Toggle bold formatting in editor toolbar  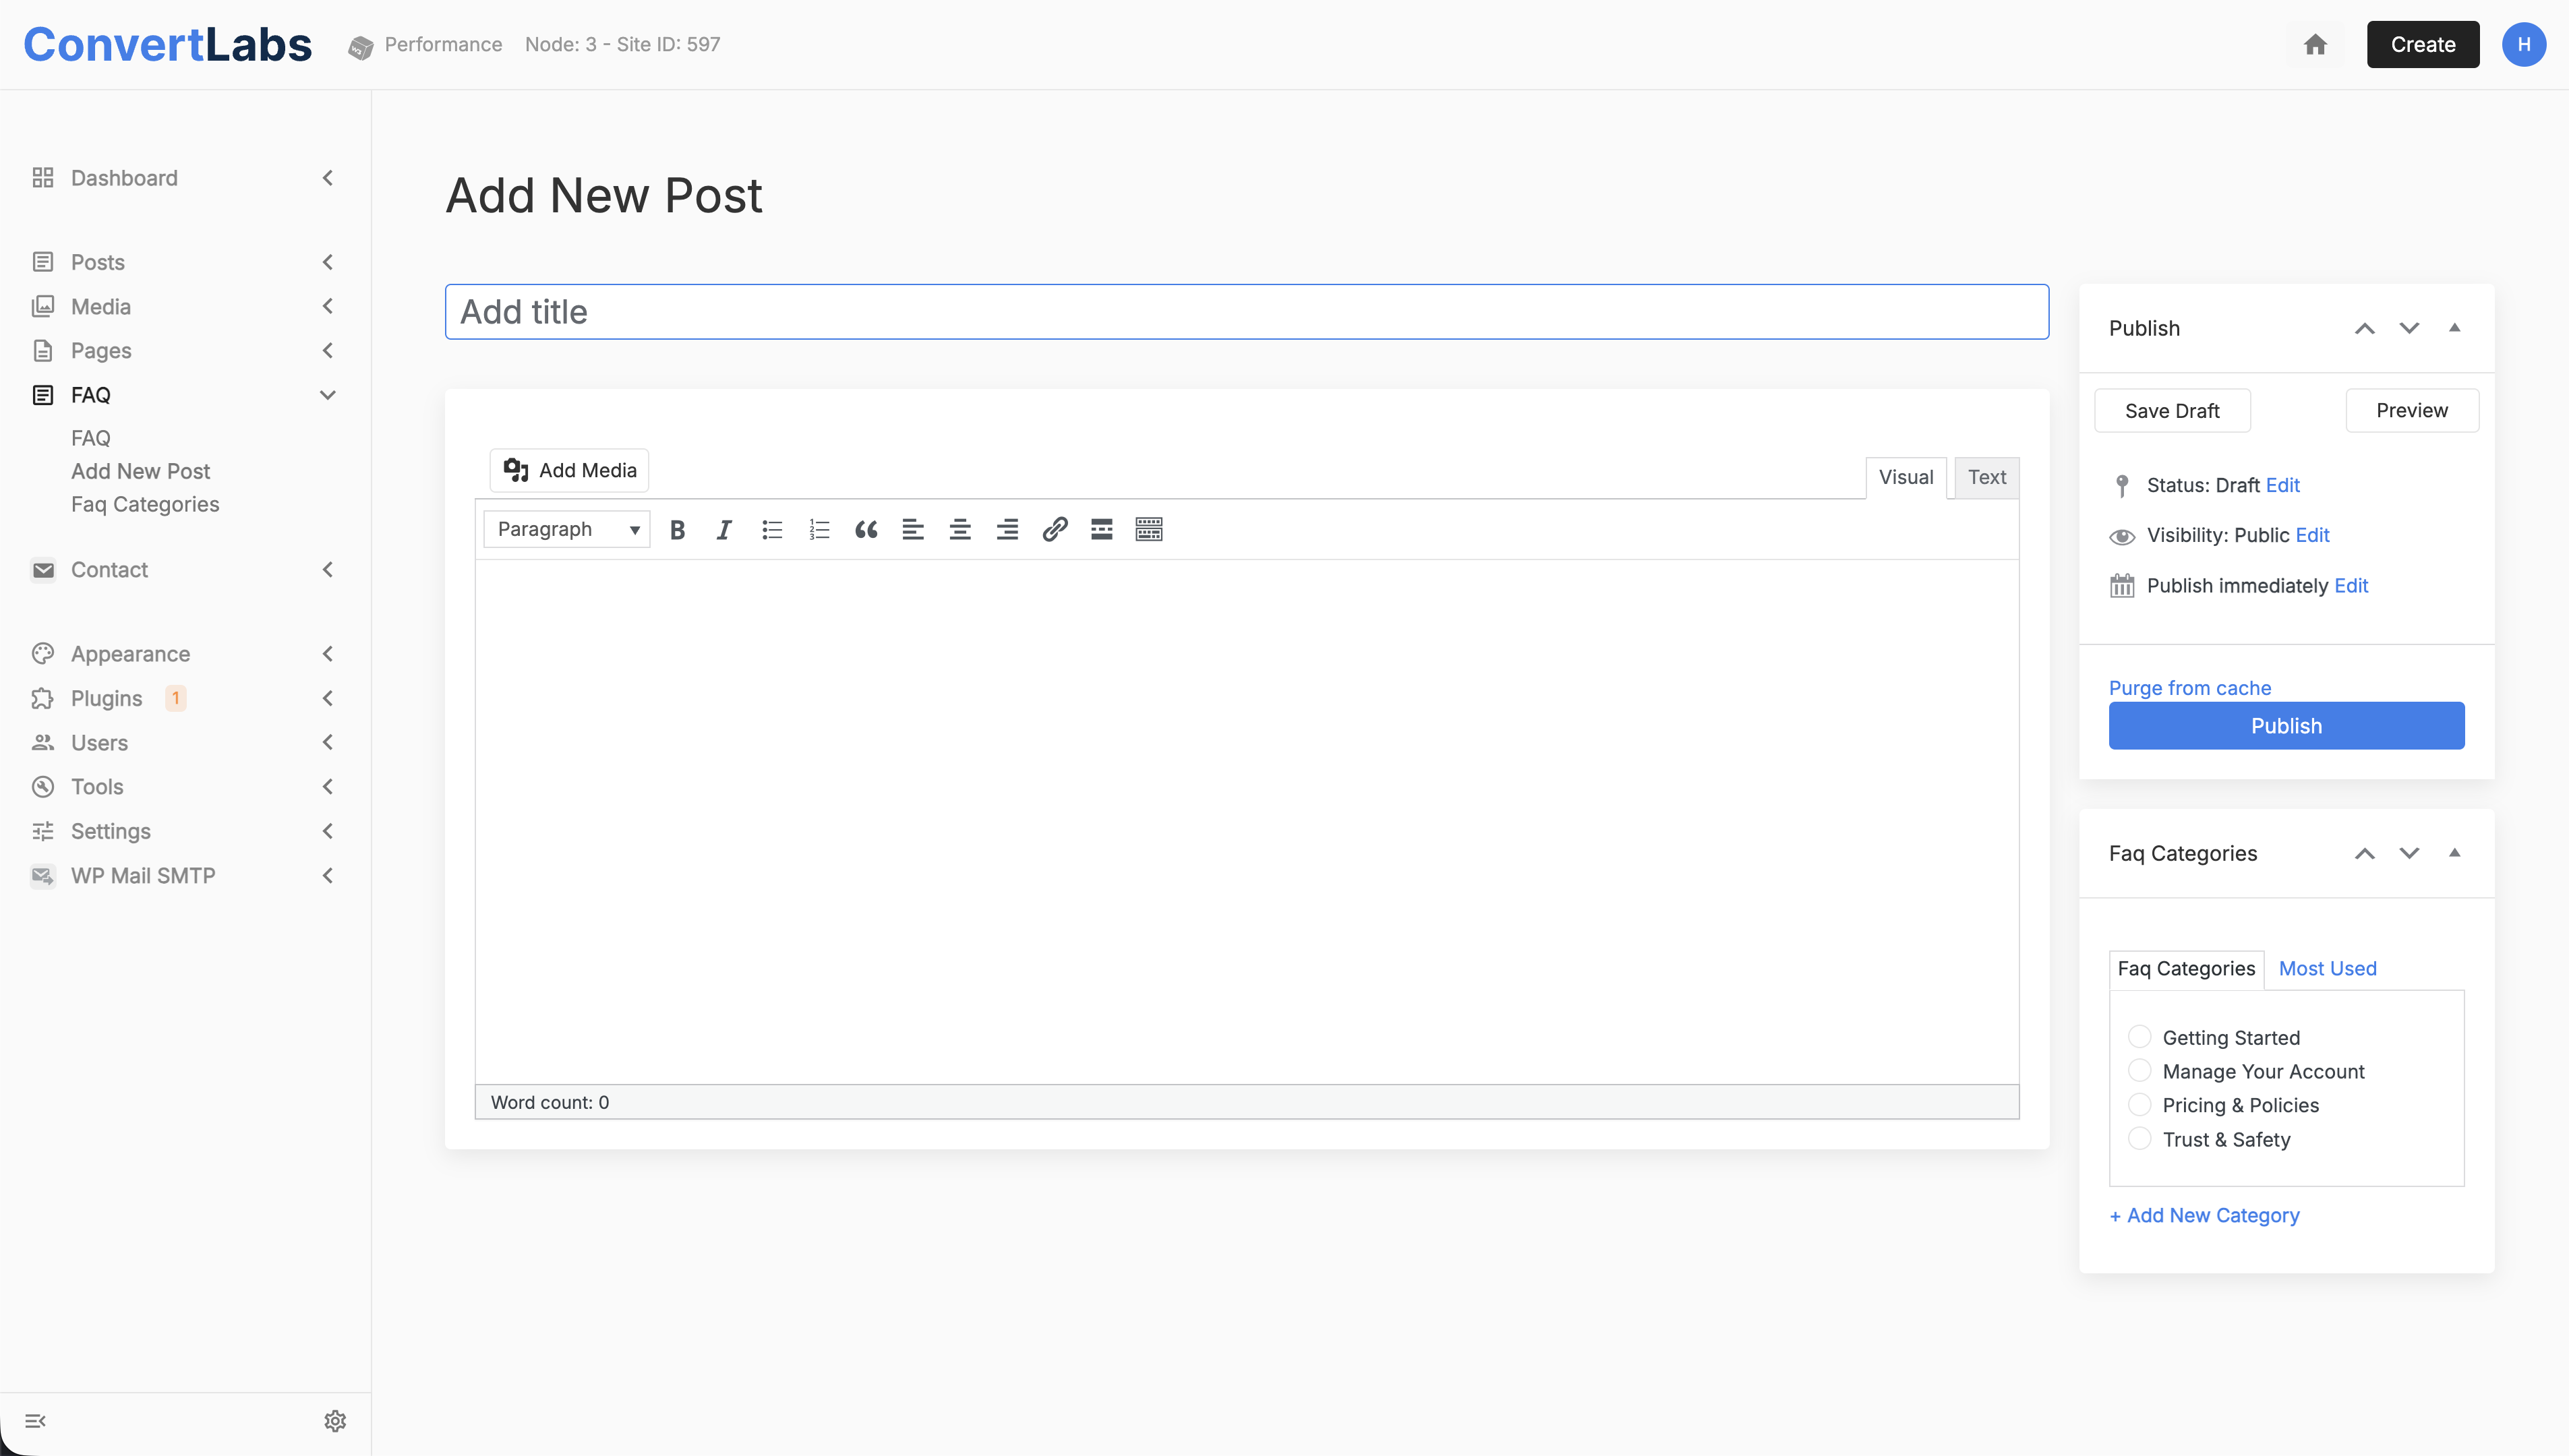click(x=677, y=530)
